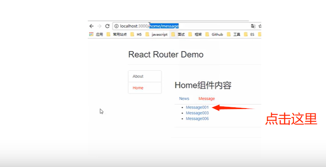Switch to the News tab

[x=184, y=99]
